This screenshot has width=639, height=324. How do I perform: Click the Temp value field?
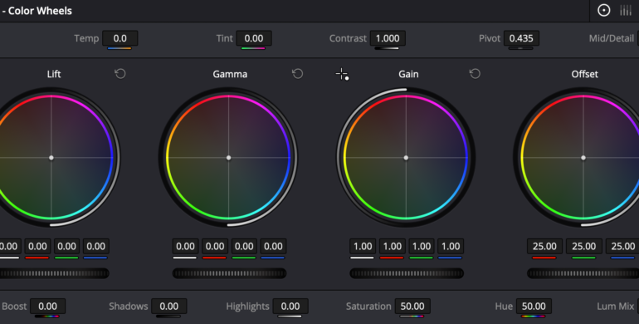120,38
